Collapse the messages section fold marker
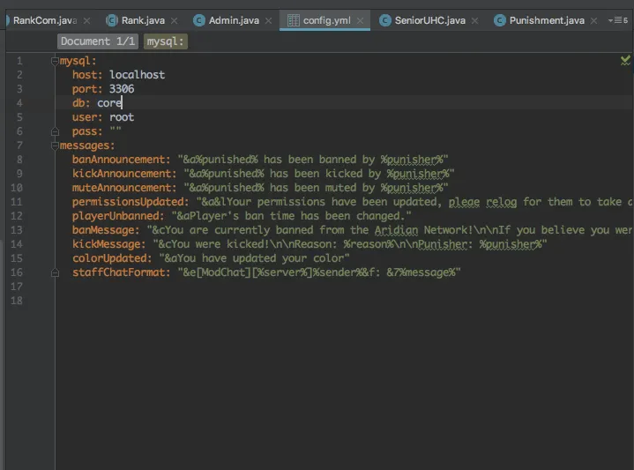634x470 pixels. point(56,145)
